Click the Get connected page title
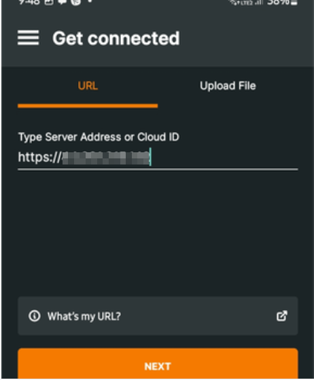The width and height of the screenshot is (314, 380). pyautogui.click(x=116, y=38)
